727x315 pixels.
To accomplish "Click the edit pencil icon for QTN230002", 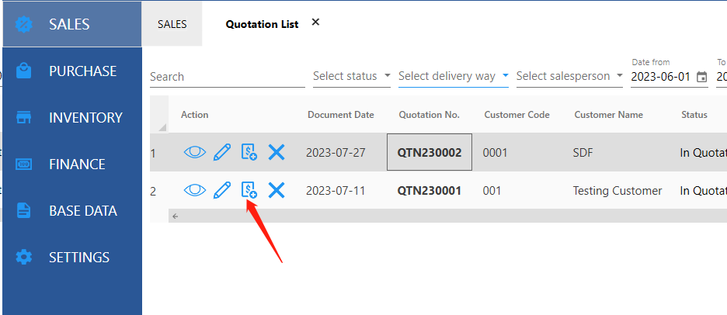I will point(222,153).
